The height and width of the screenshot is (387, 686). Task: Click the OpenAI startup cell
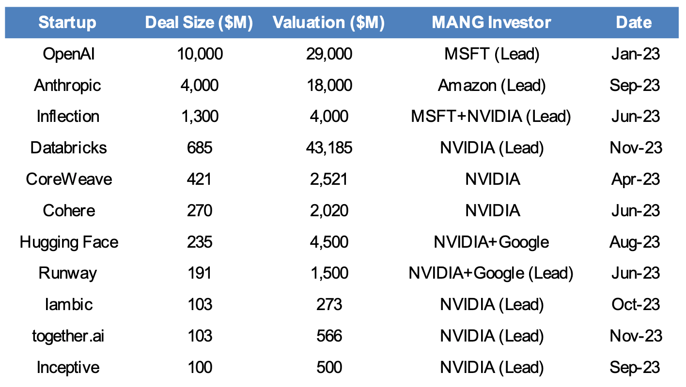pyautogui.click(x=68, y=54)
